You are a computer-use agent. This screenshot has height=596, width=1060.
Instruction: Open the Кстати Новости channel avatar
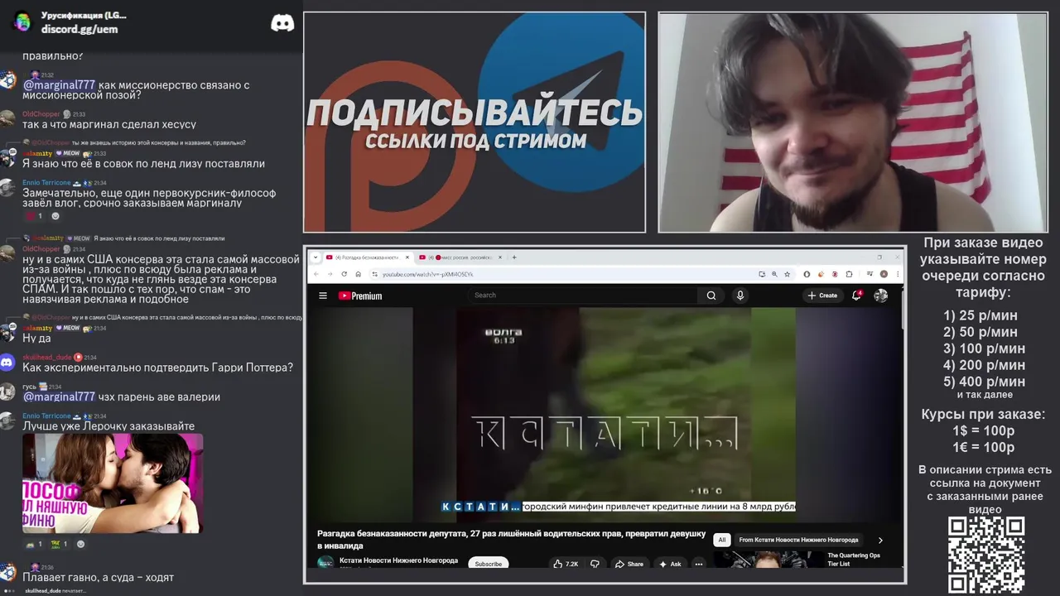325,563
